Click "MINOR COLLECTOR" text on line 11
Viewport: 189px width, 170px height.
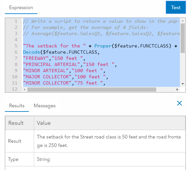[47, 83]
